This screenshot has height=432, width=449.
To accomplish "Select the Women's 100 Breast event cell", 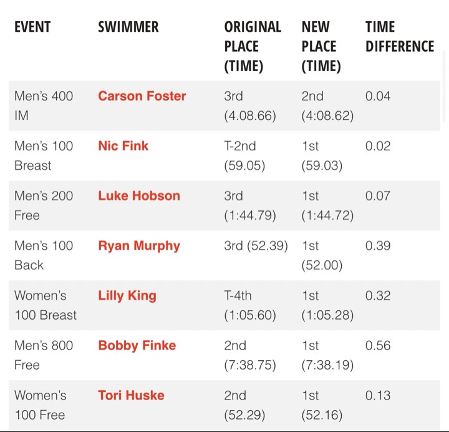I will (46, 305).
